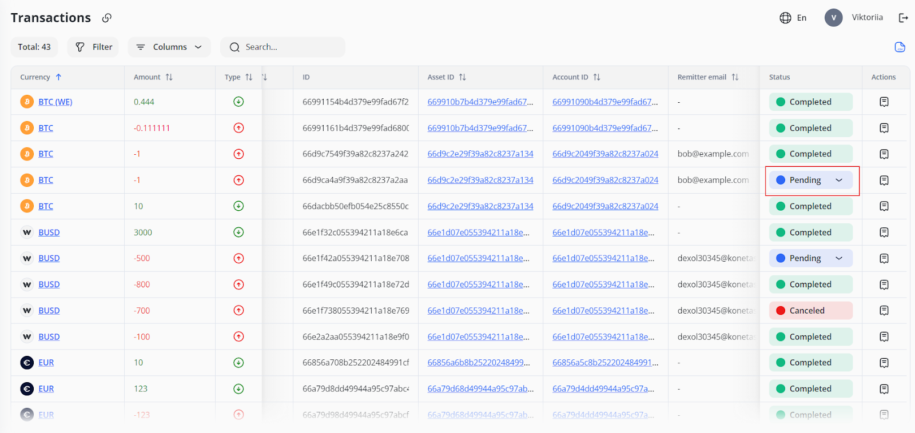Open details for BTC (WE) 0.444 row
The image size is (915, 433).
[884, 102]
